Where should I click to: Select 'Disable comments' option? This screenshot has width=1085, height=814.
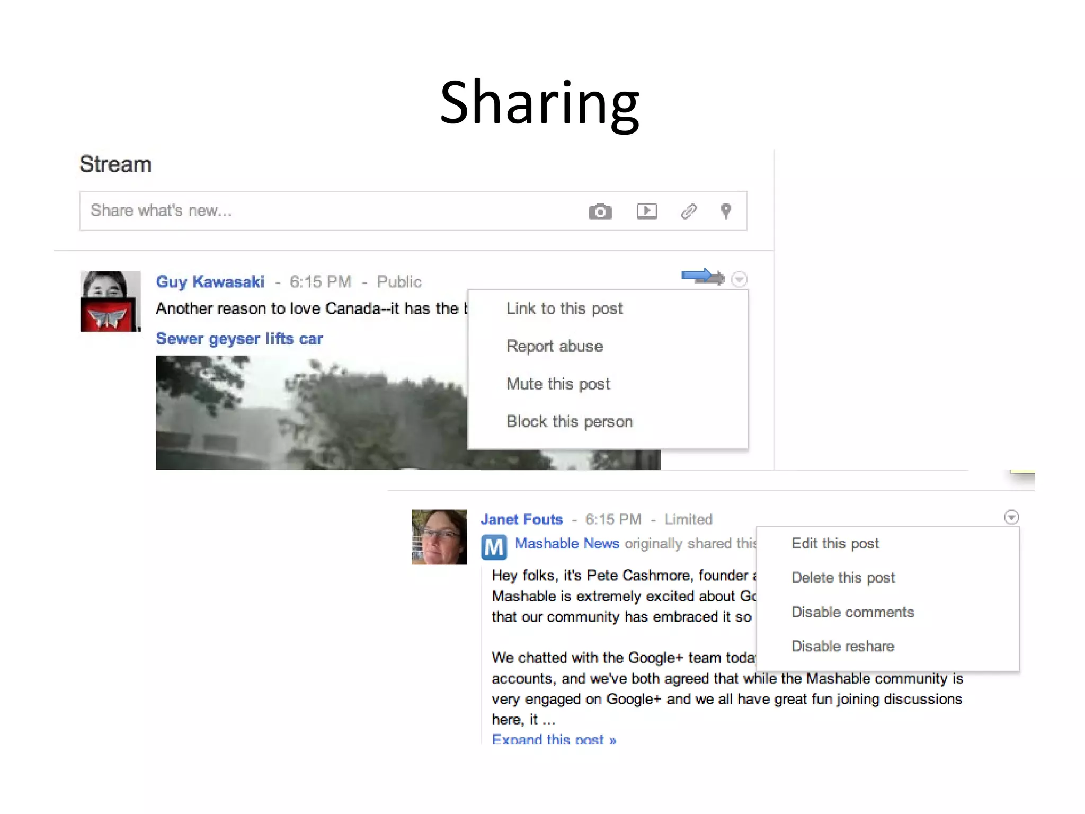pyautogui.click(x=852, y=612)
